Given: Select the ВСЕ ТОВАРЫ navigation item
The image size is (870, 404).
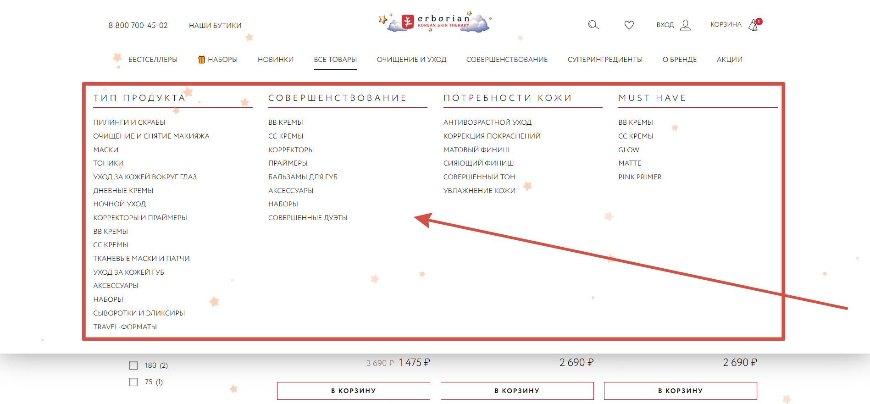Looking at the screenshot, I should pyautogui.click(x=335, y=60).
